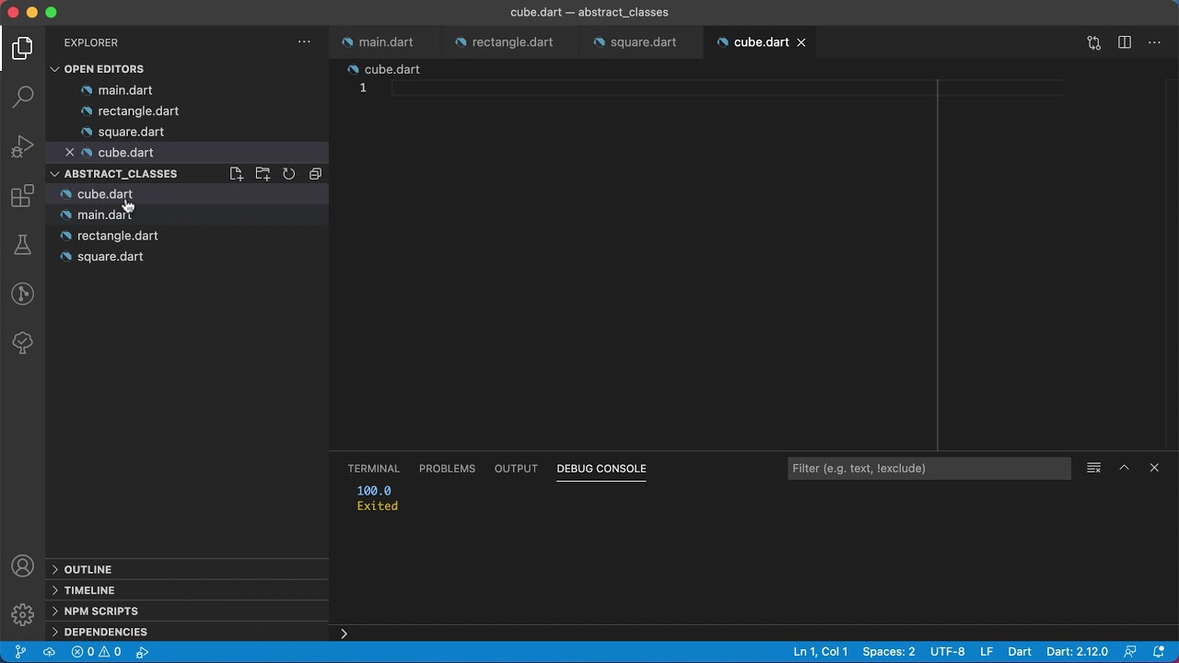This screenshot has width=1179, height=663.
Task: Click the debug console filter field
Action: (x=928, y=469)
